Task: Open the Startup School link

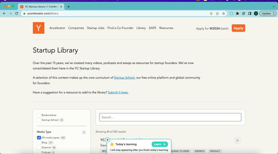Action: [x=124, y=78]
